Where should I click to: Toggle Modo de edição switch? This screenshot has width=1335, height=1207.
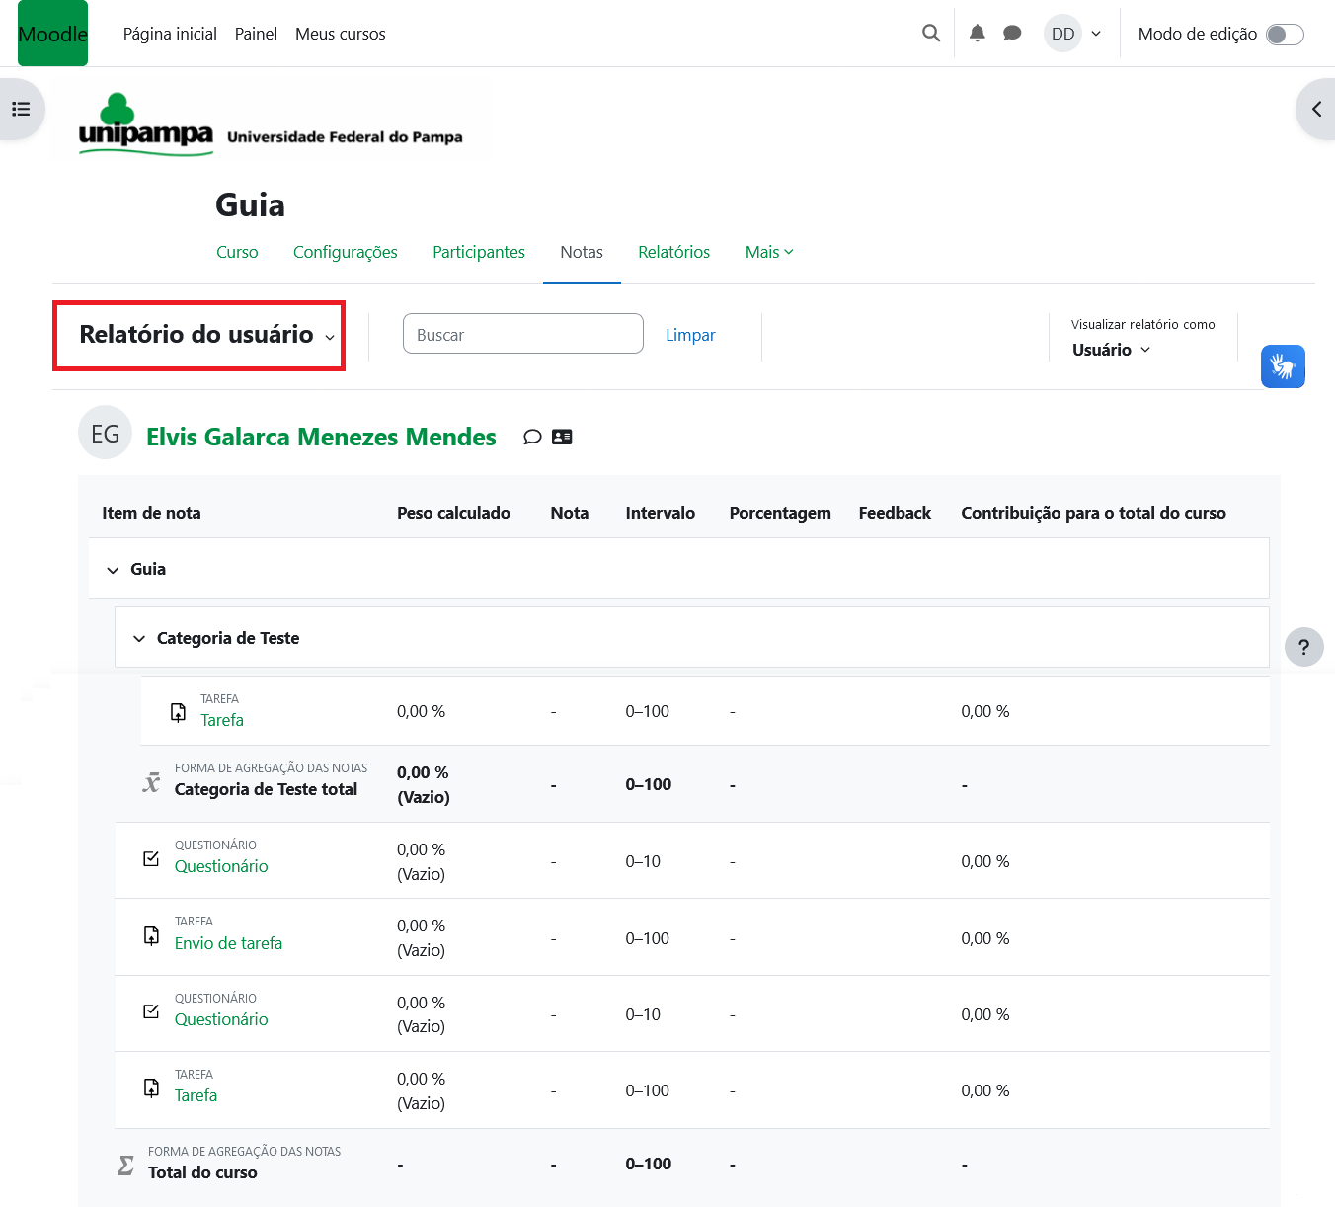pos(1284,35)
